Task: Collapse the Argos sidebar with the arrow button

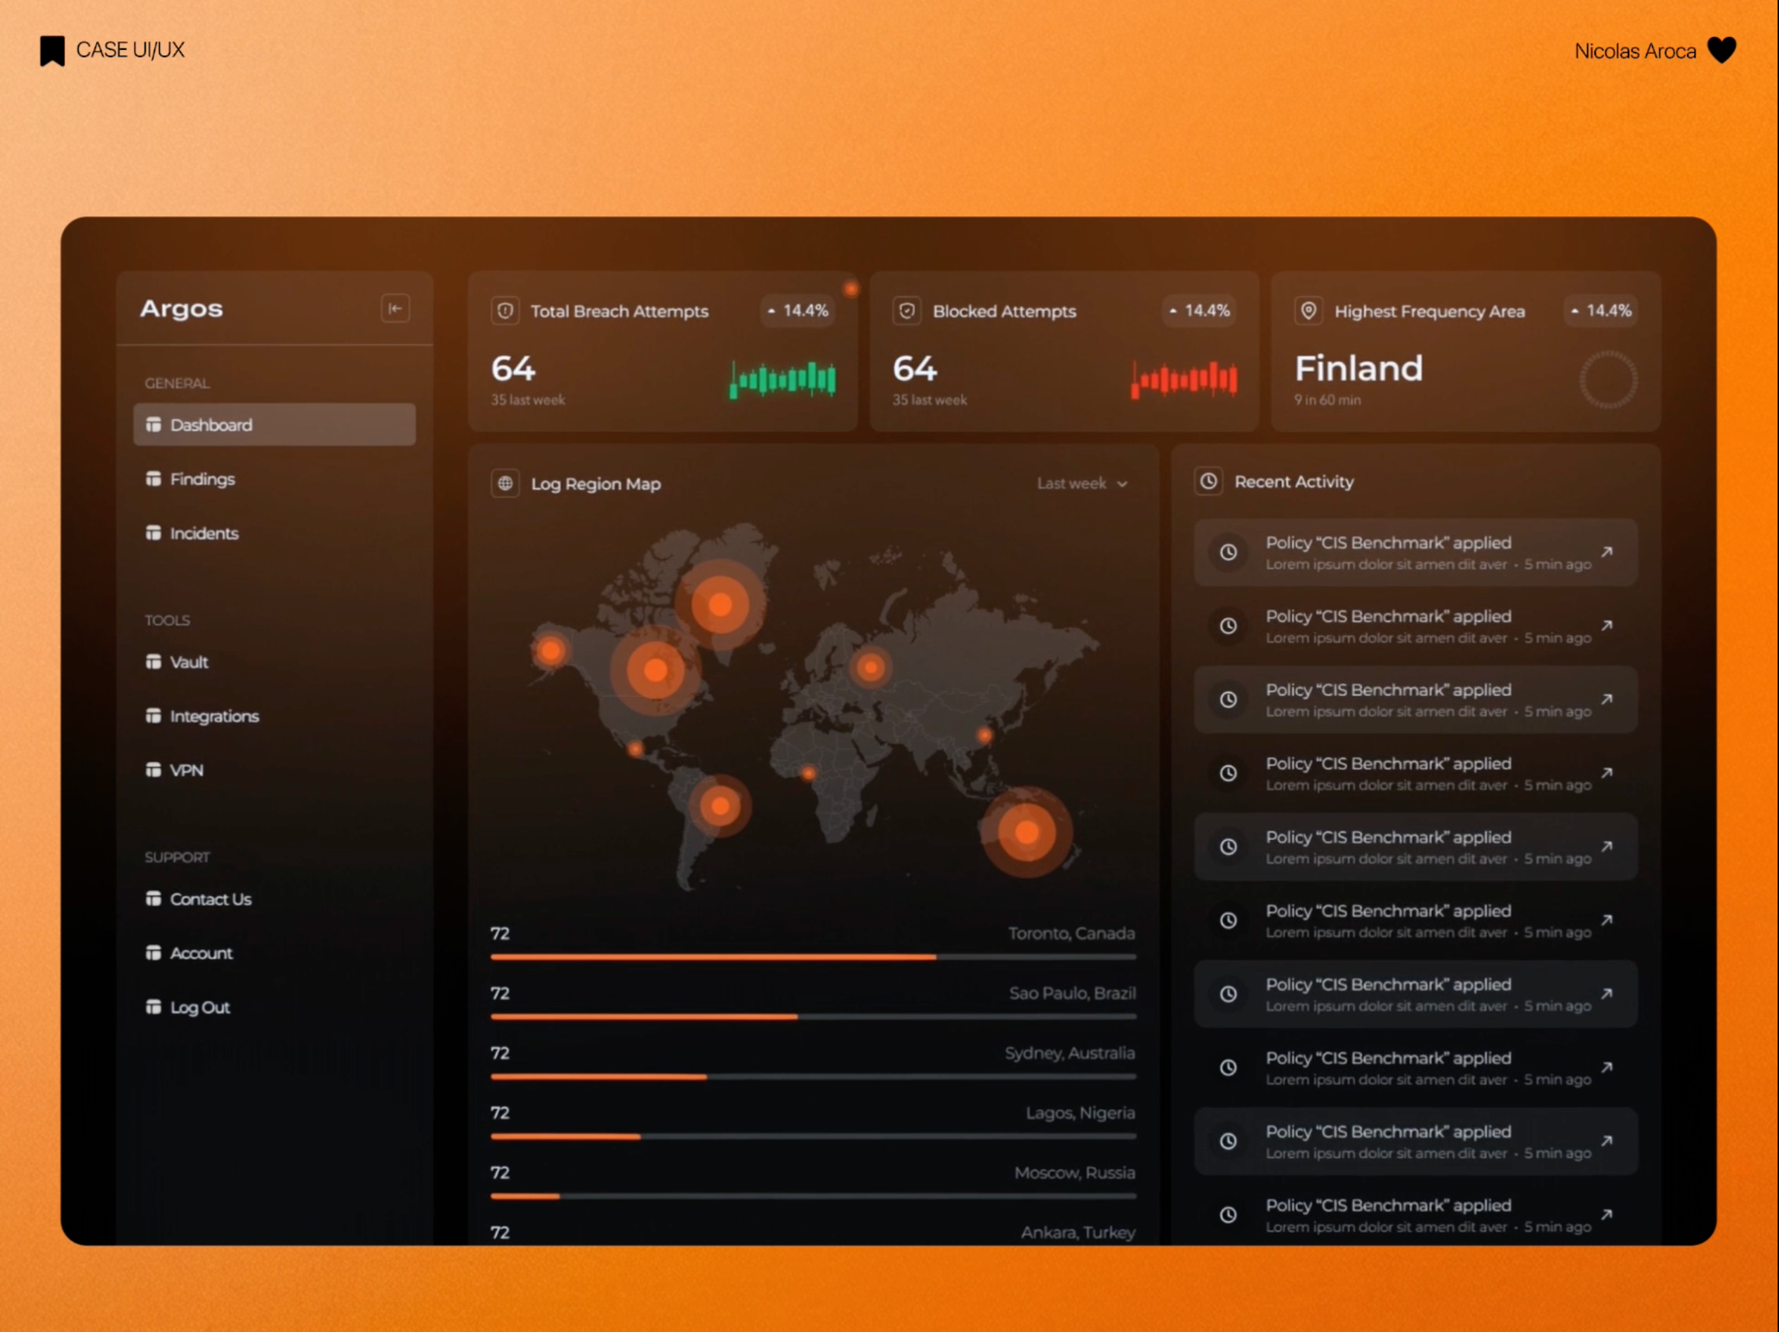Action: 395,309
